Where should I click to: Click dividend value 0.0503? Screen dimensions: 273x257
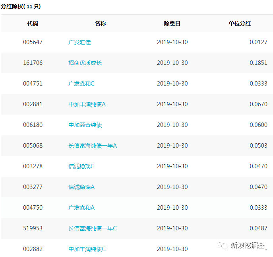pyautogui.click(x=259, y=146)
